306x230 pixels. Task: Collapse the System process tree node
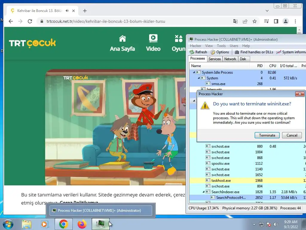point(199,78)
